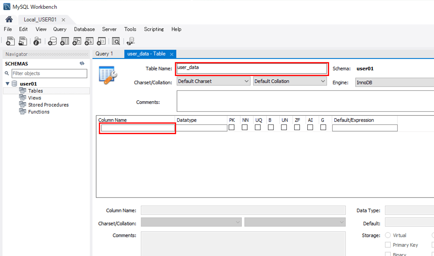Open the inspector info icon

pos(37,41)
